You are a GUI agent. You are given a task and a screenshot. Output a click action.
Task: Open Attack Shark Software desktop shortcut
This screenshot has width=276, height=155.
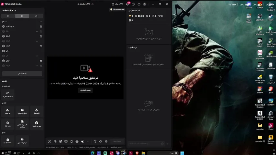pos(260,79)
